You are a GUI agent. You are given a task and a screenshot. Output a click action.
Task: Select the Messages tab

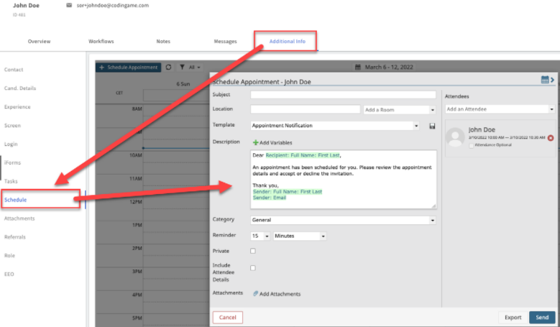click(x=225, y=42)
